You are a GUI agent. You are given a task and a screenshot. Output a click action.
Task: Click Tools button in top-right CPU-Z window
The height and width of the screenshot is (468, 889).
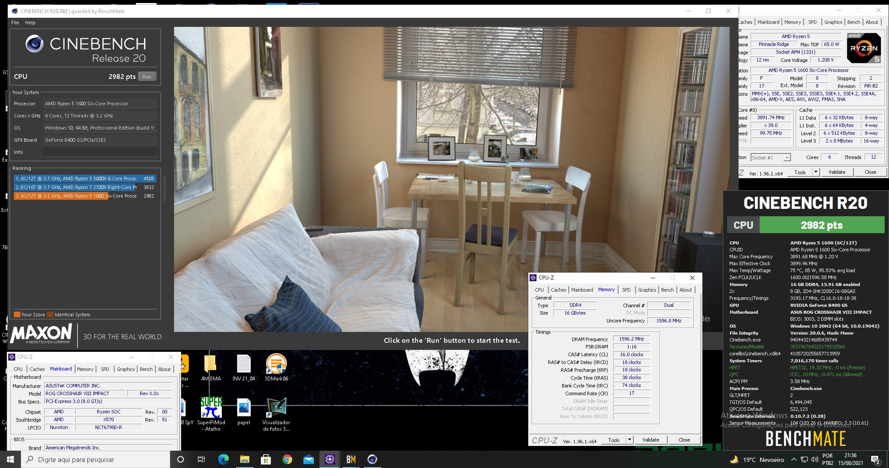(x=800, y=172)
